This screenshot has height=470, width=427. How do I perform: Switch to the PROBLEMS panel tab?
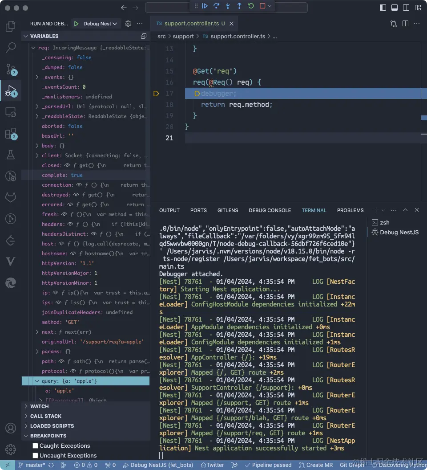[350, 210]
